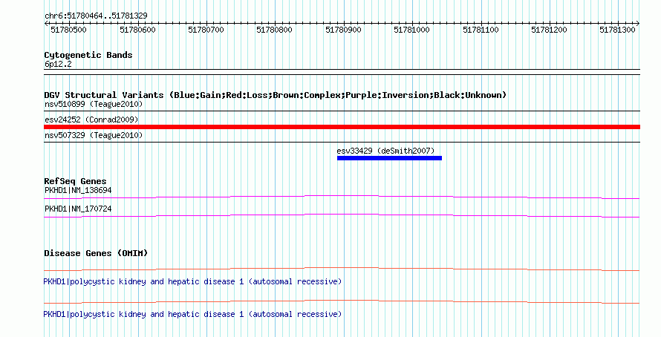Click ruler tick label 51781100
This screenshot has height=337, width=661.
(x=481, y=30)
